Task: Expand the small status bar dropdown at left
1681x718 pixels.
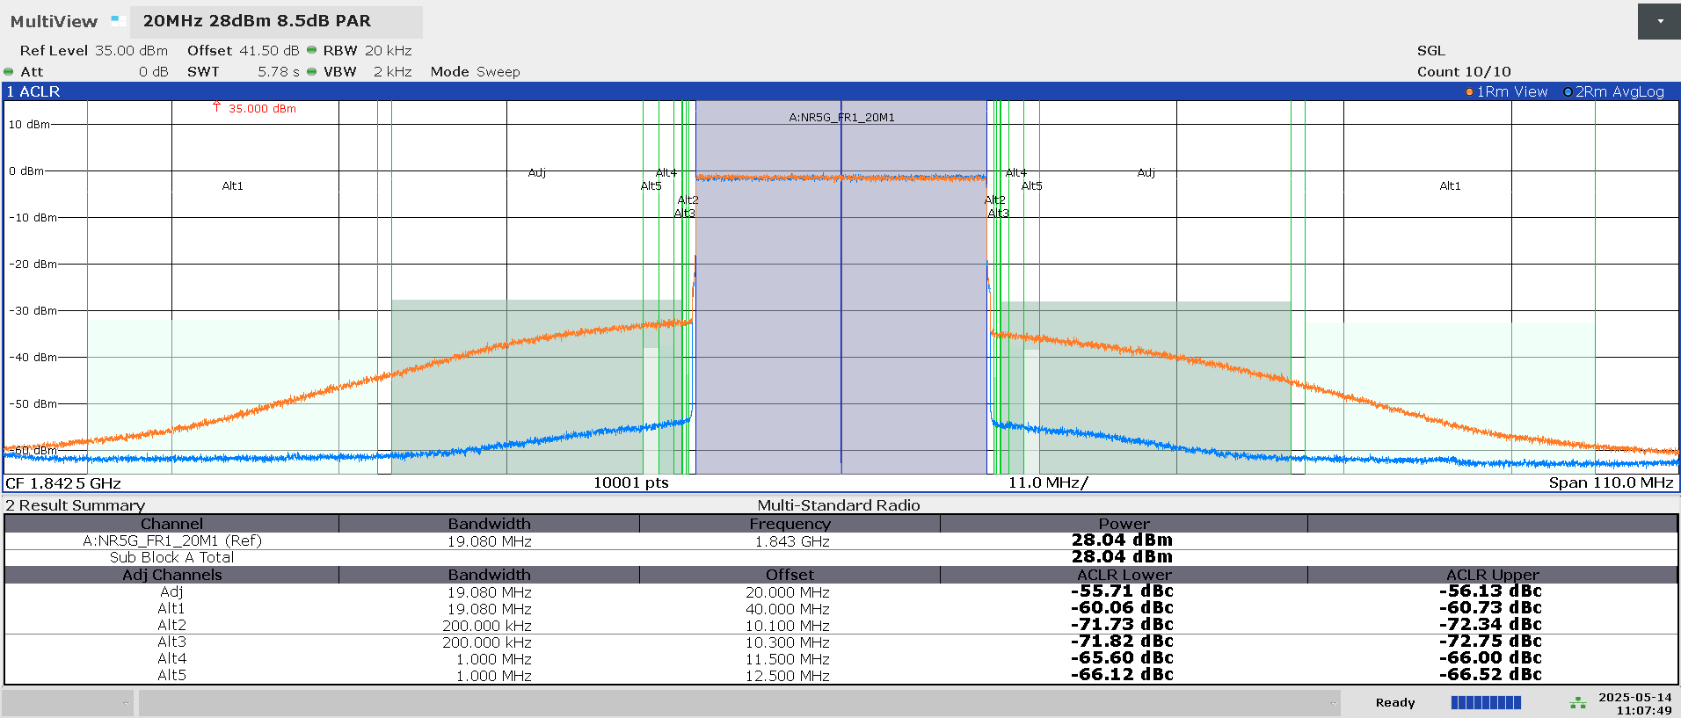Action: 126,703
